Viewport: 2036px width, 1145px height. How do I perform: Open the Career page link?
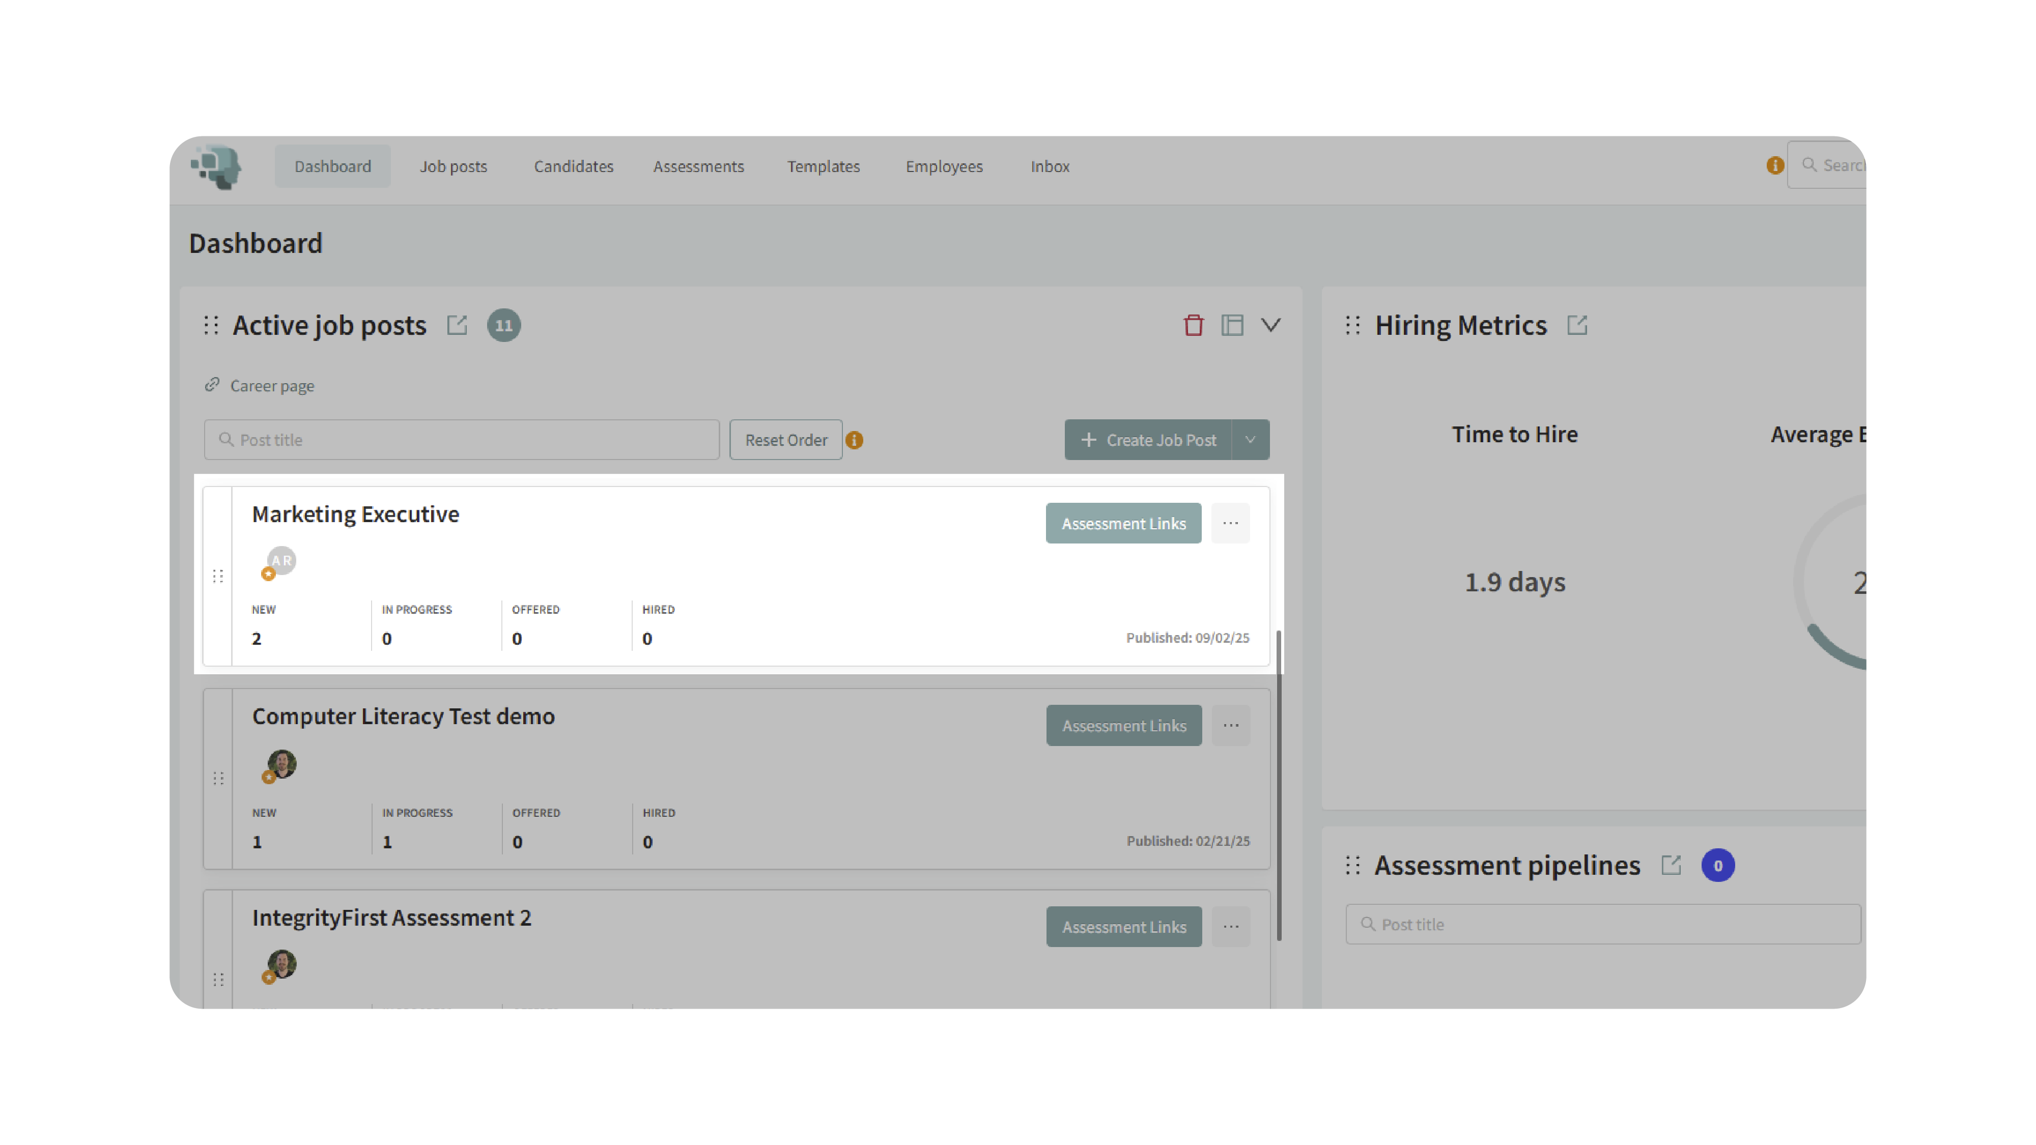click(x=271, y=386)
